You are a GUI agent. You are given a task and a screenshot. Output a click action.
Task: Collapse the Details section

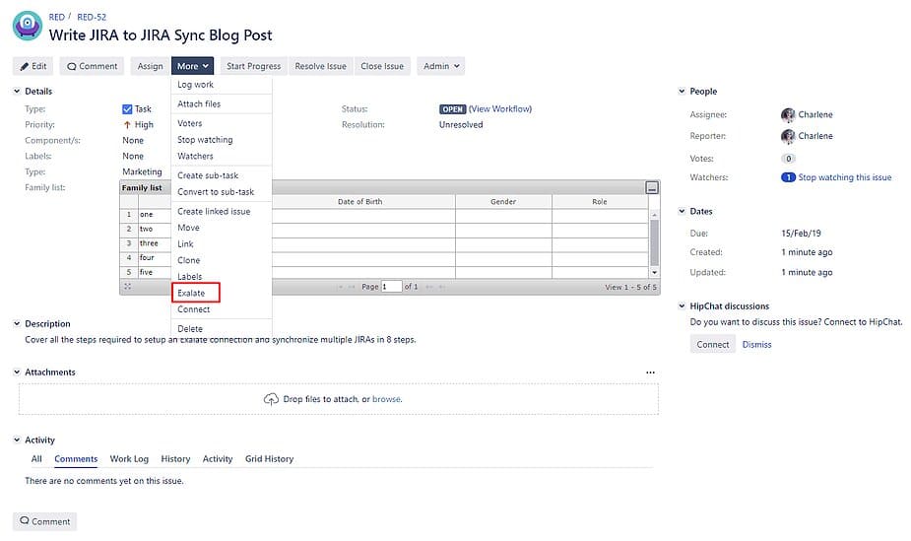(17, 92)
